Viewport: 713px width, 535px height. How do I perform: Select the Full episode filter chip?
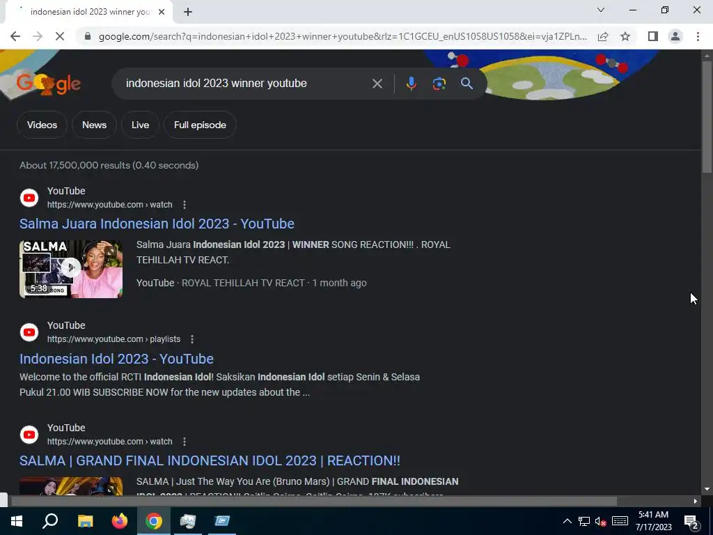pos(200,125)
